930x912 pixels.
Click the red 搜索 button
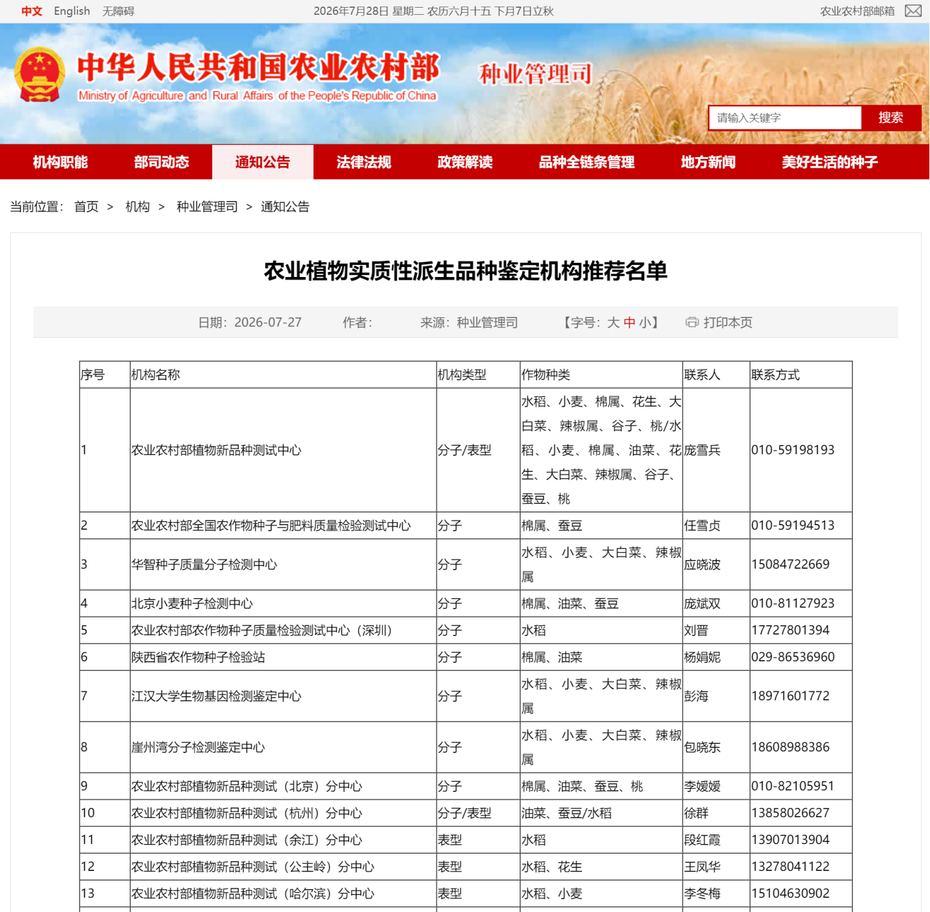point(891,117)
